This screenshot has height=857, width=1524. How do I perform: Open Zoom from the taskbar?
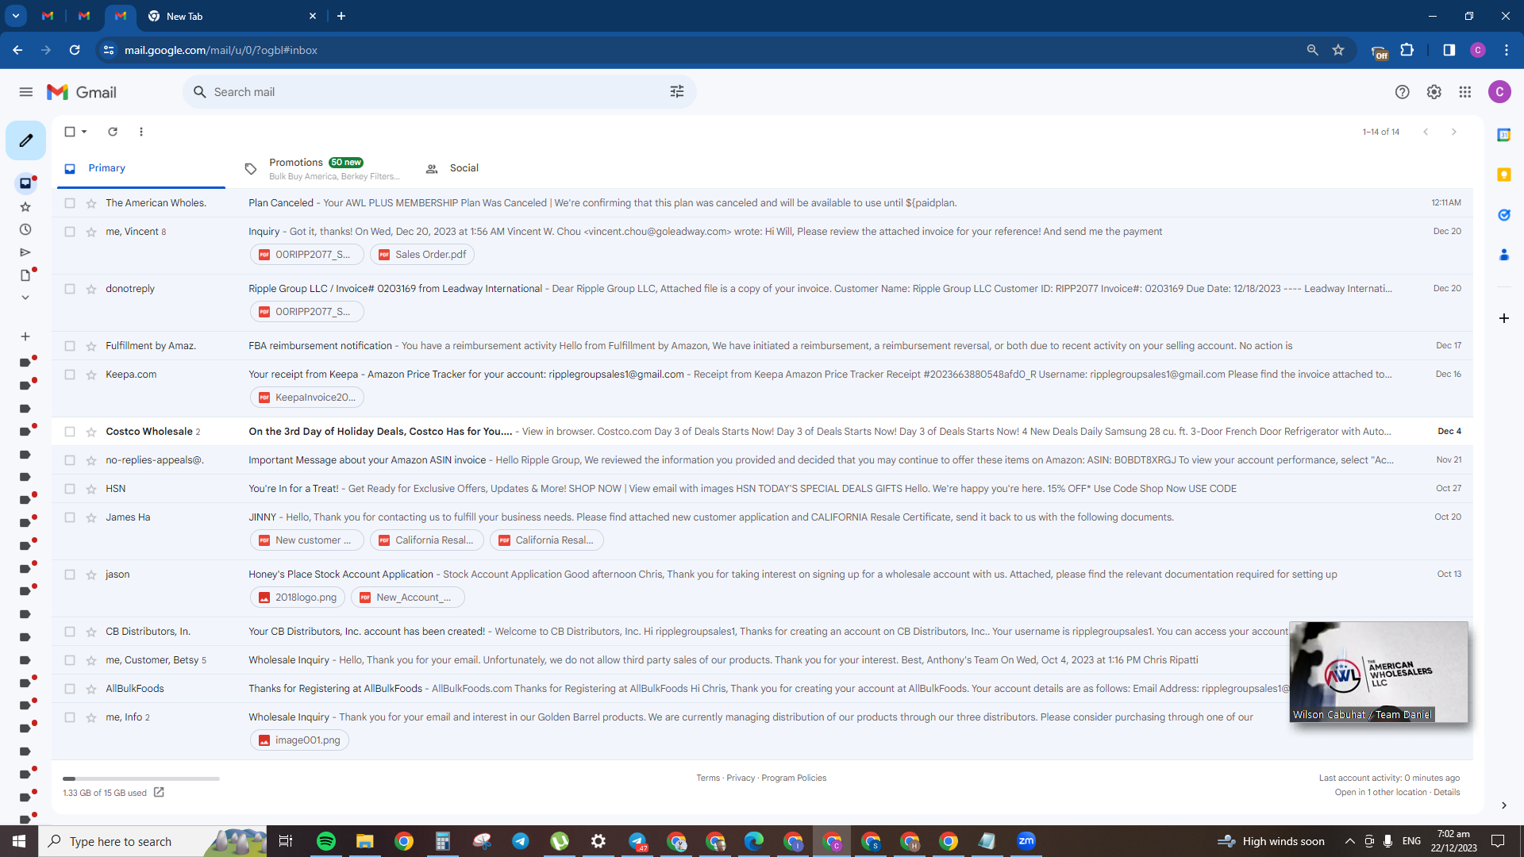coord(1026,841)
